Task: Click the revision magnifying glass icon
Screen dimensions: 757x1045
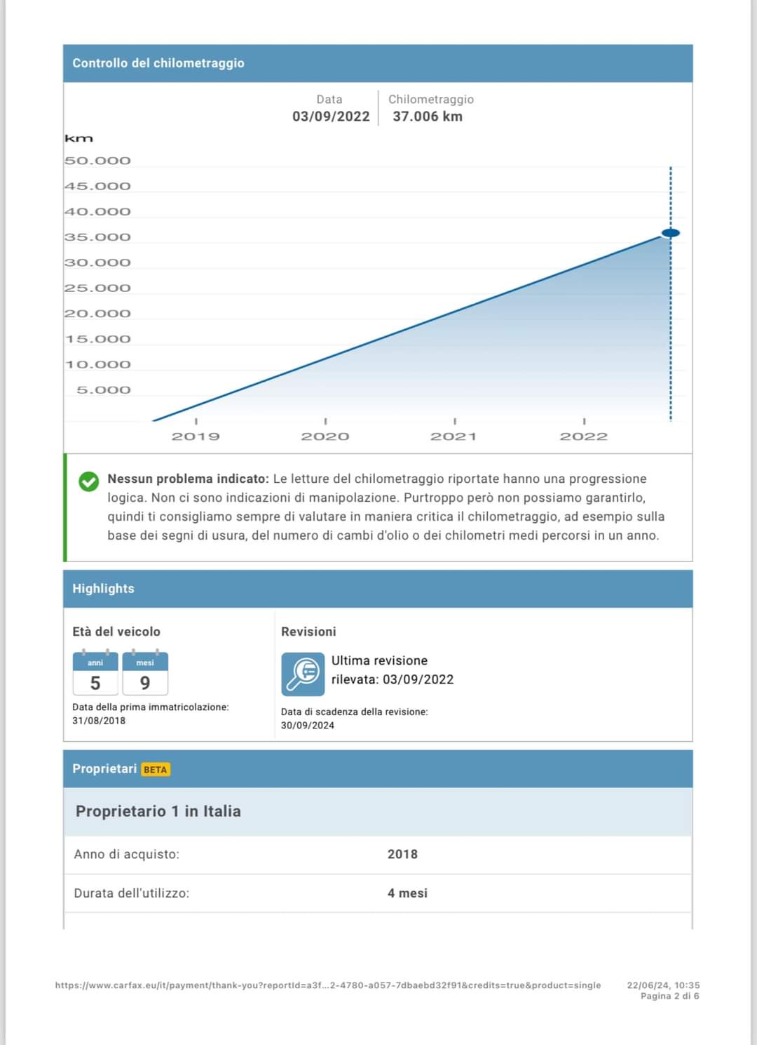Action: (x=303, y=674)
